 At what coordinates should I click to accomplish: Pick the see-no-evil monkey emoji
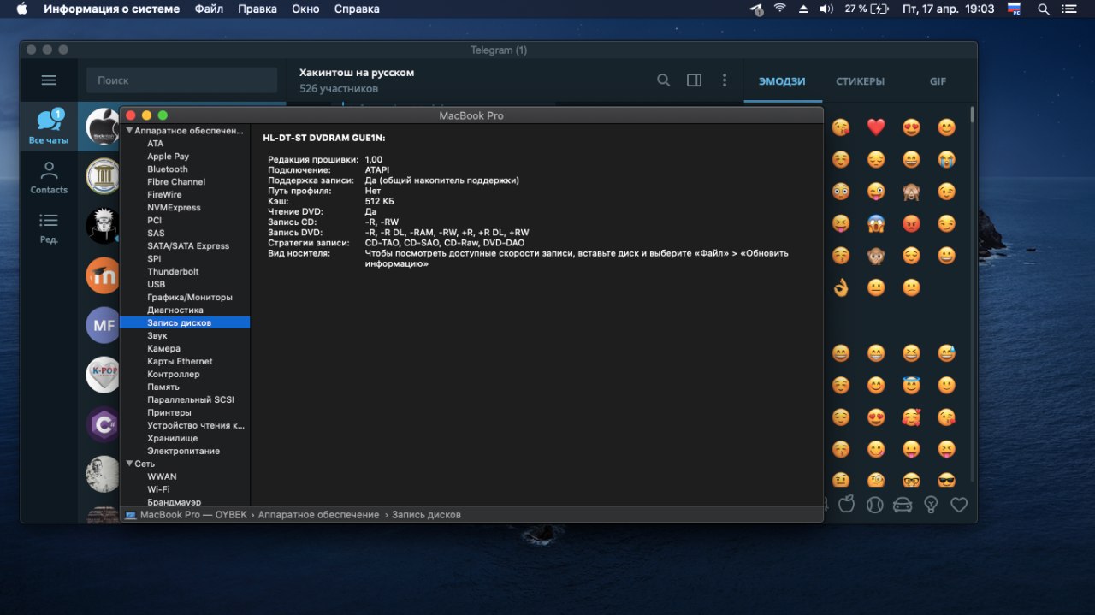911,192
